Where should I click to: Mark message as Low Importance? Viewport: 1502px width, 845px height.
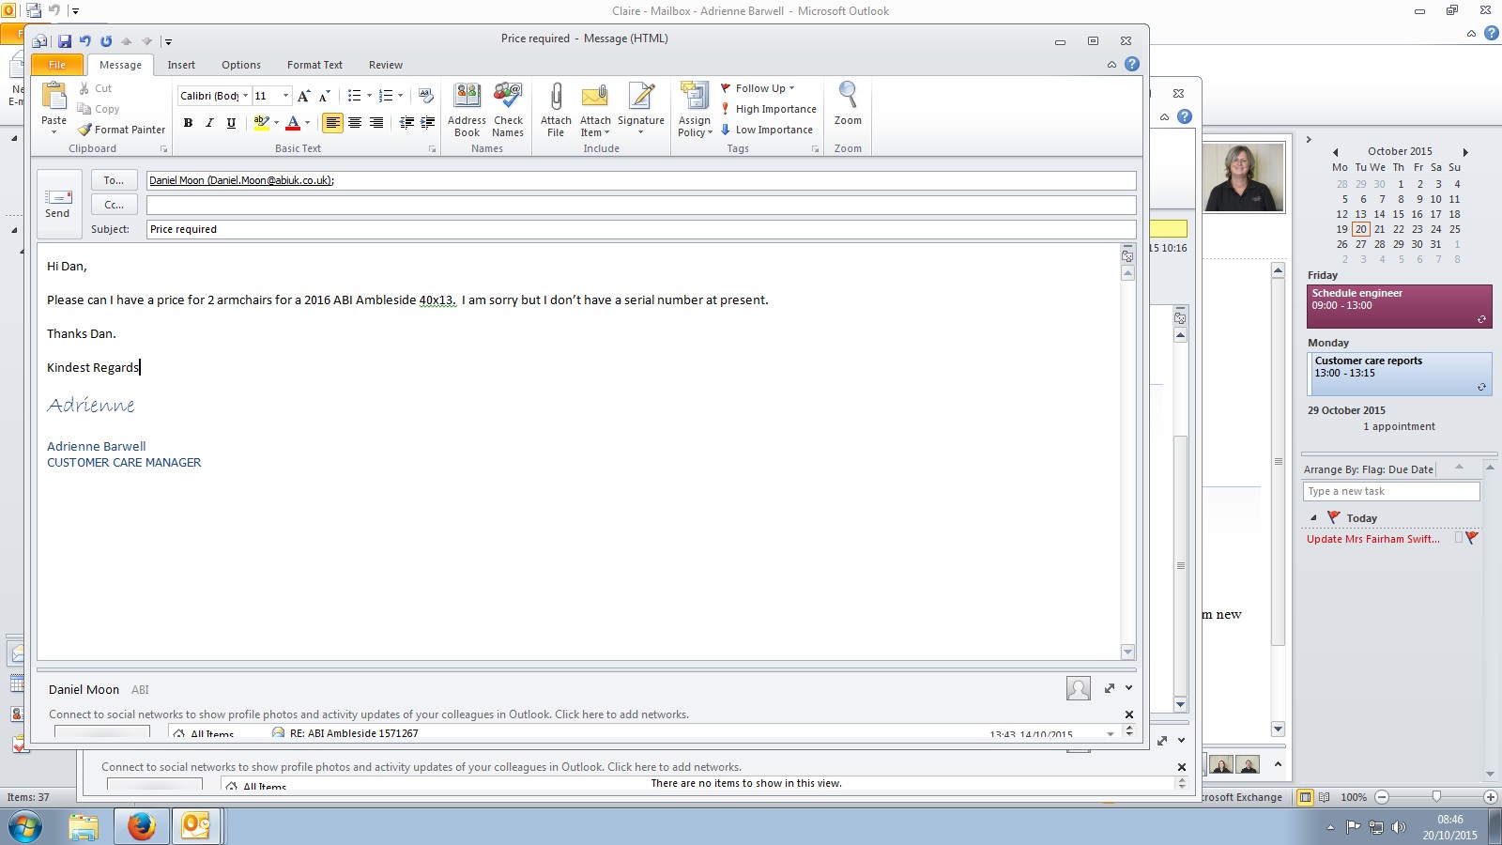[767, 130]
